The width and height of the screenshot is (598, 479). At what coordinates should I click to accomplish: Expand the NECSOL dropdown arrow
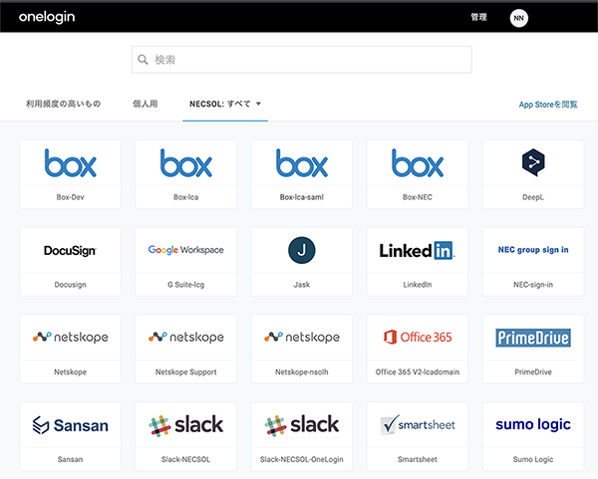point(258,104)
